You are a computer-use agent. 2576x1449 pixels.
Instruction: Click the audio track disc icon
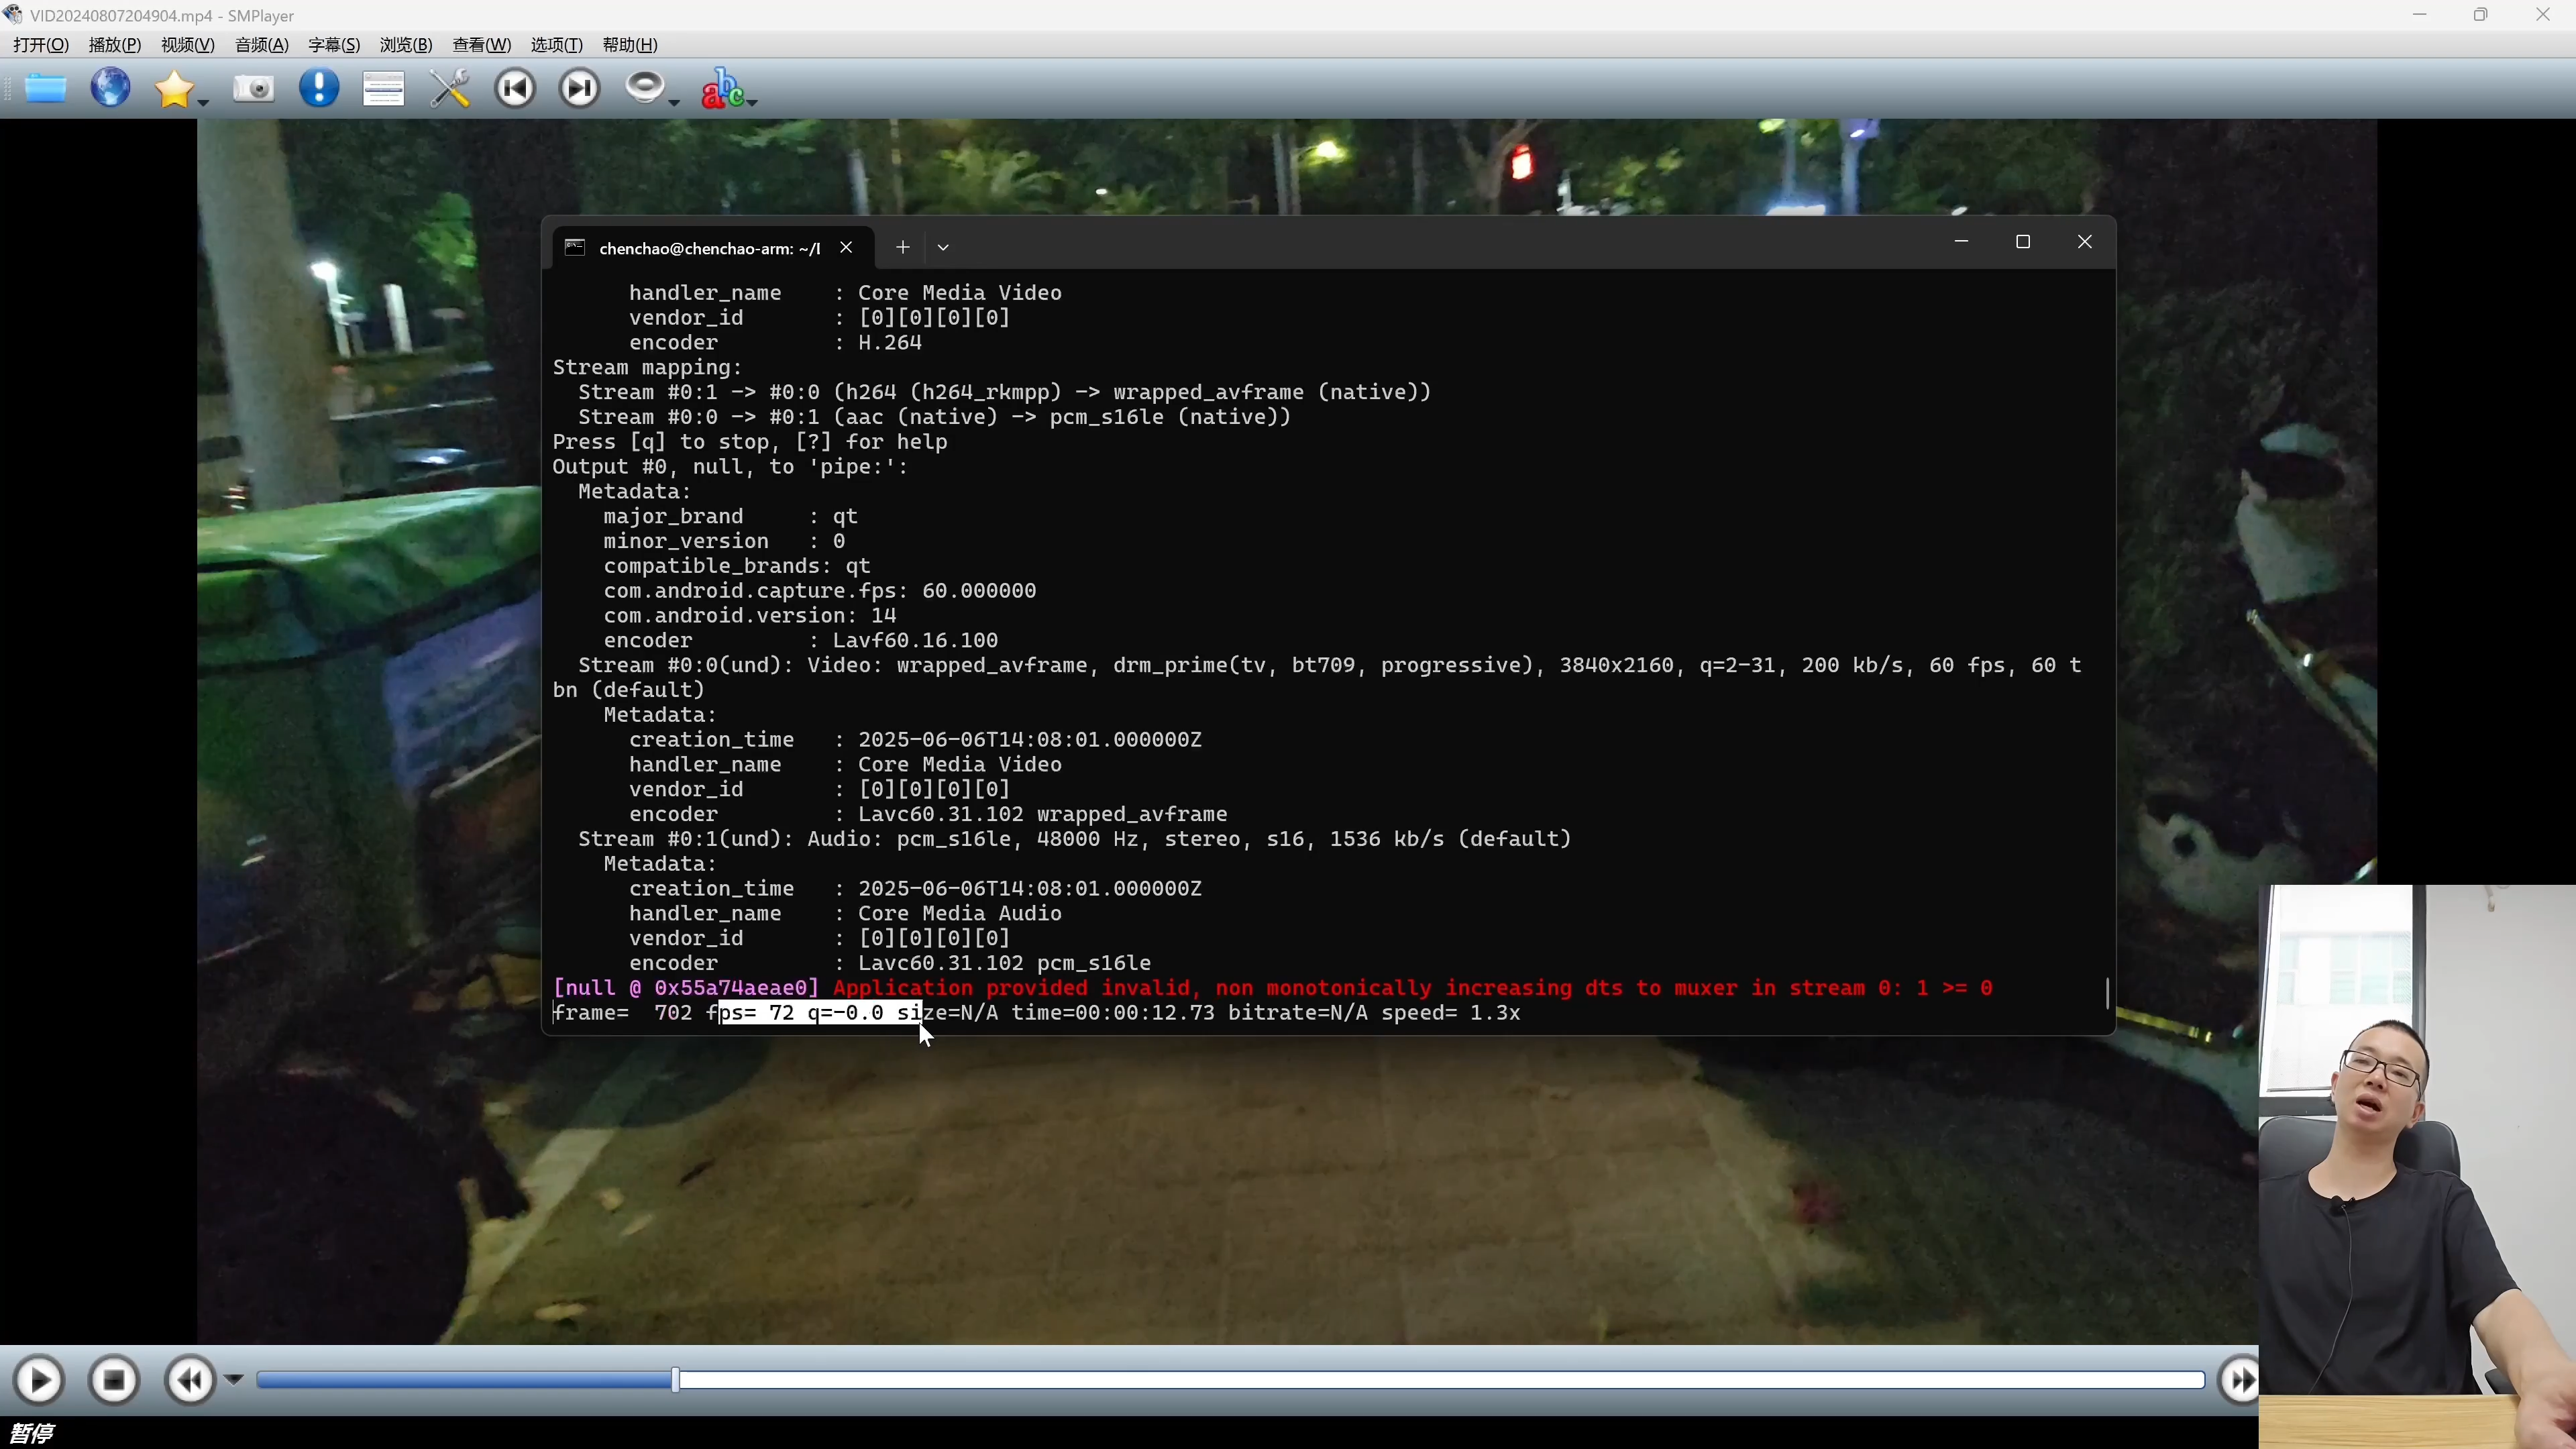pyautogui.click(x=645, y=88)
